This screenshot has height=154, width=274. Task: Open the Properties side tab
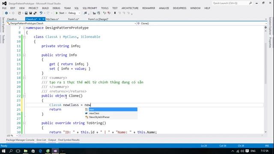[270, 42]
